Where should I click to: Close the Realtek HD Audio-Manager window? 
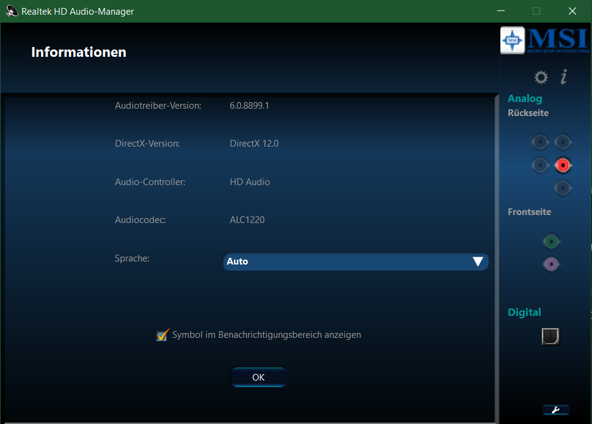coord(572,11)
